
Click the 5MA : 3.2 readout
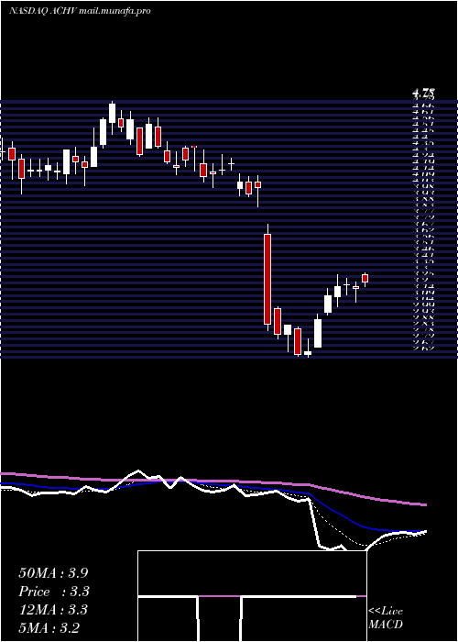point(49,627)
